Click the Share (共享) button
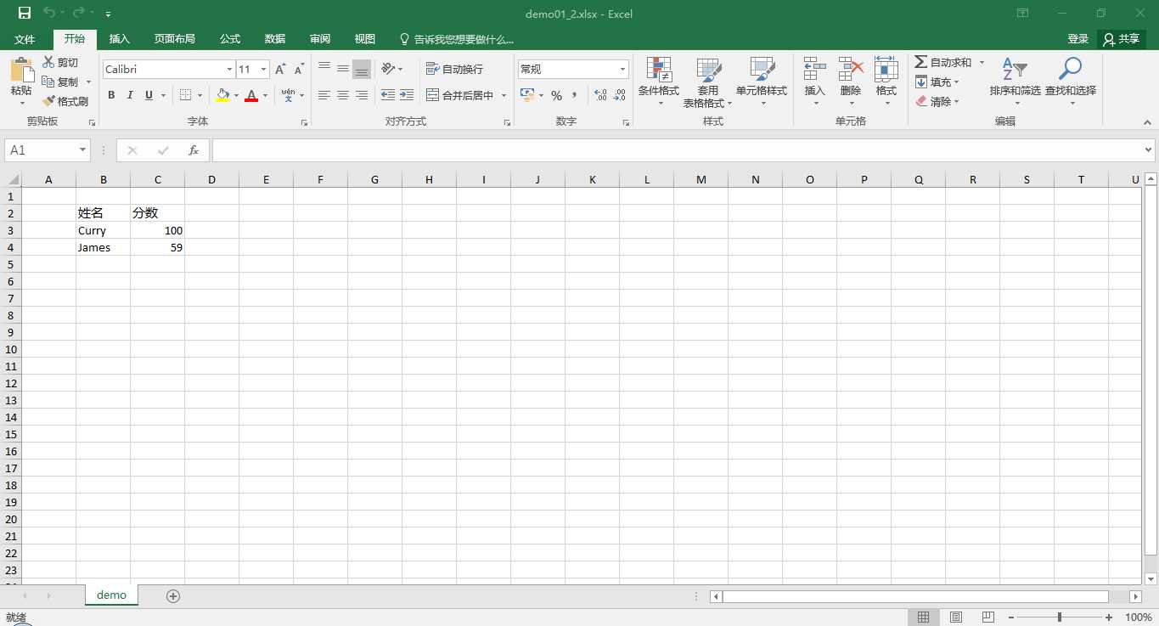 pyautogui.click(x=1122, y=39)
